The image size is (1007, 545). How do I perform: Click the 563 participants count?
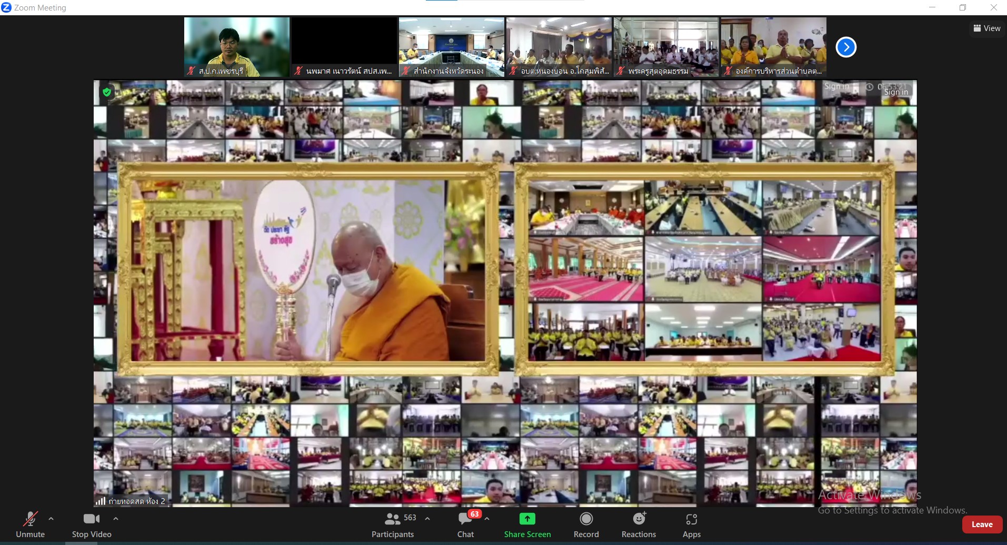pos(410,518)
